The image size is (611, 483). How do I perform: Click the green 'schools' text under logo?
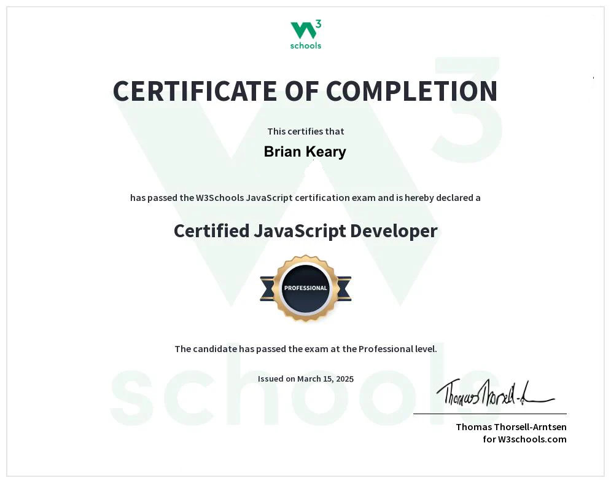click(x=305, y=45)
